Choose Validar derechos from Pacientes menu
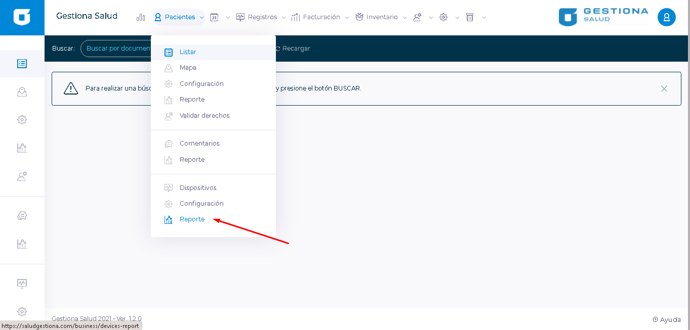 pos(204,116)
